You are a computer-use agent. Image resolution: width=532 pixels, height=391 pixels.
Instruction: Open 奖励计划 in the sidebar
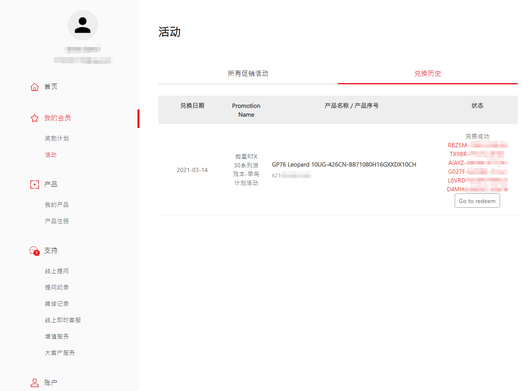point(57,138)
